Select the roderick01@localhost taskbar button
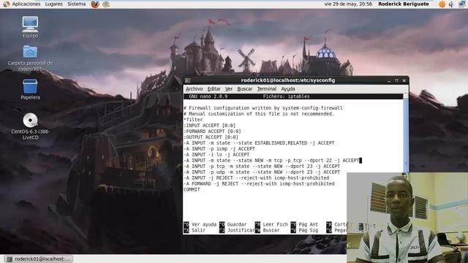This screenshot has width=468, height=263. point(39,259)
